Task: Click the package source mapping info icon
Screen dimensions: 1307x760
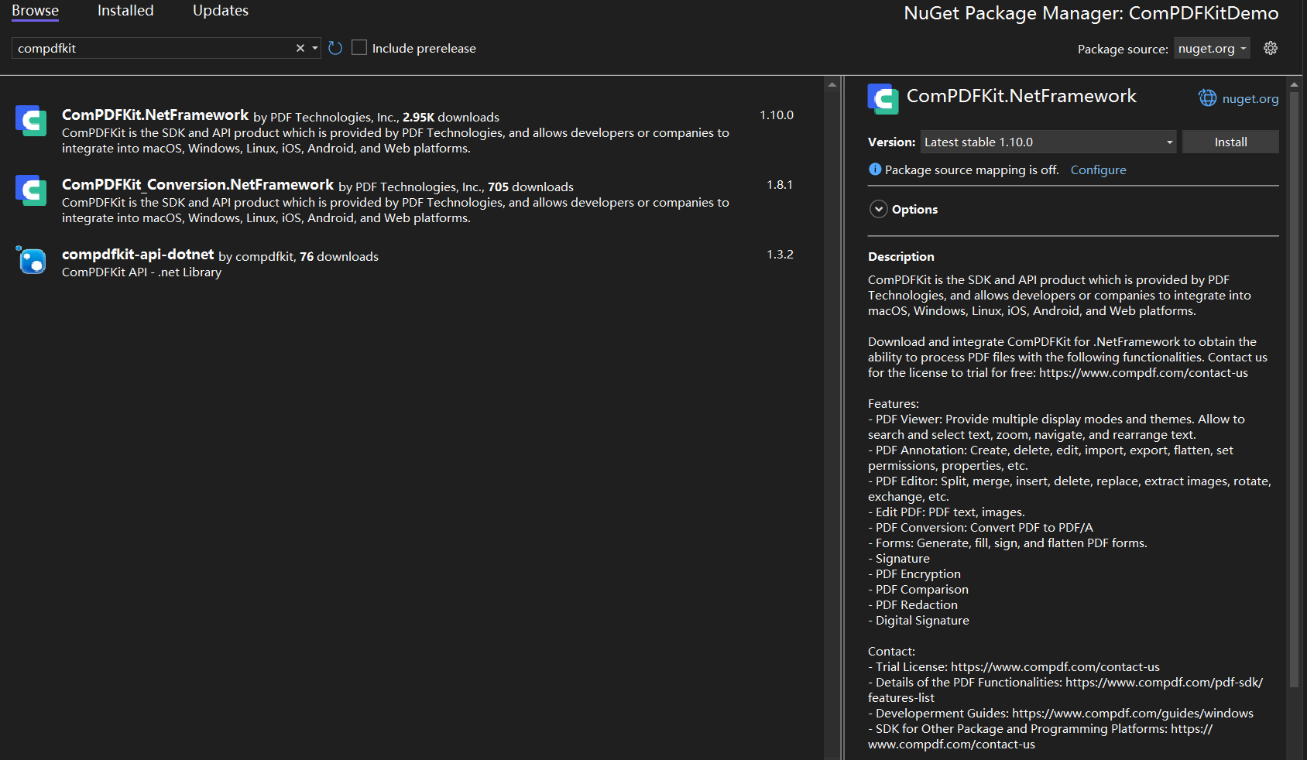Action: [x=875, y=169]
